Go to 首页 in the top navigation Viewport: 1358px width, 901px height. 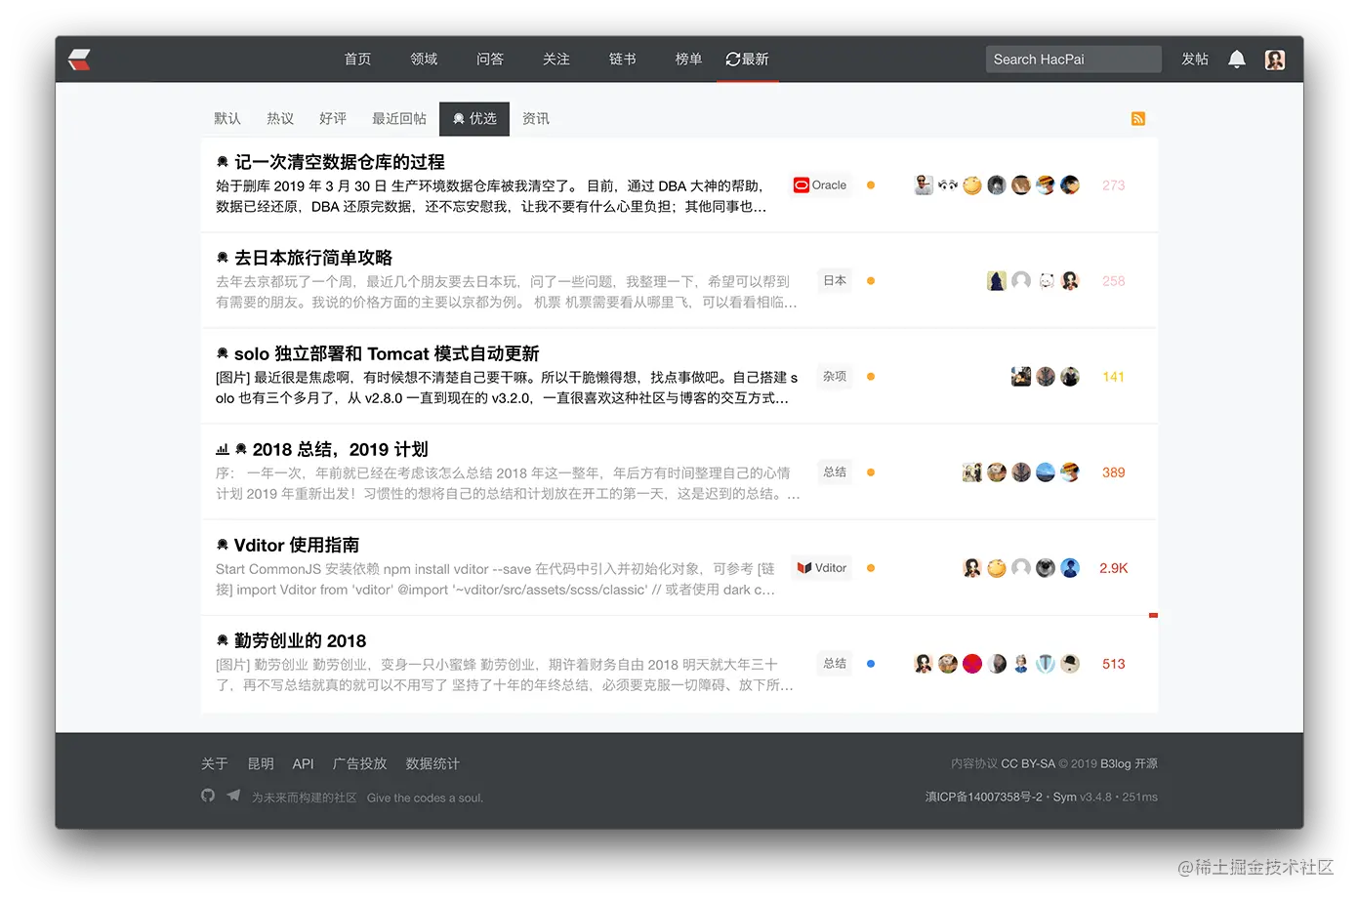coord(357,60)
